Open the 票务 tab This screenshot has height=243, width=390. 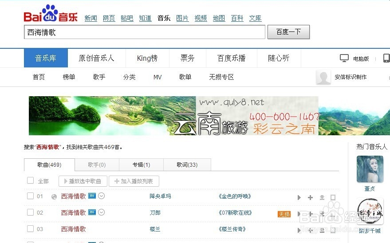[x=188, y=58]
